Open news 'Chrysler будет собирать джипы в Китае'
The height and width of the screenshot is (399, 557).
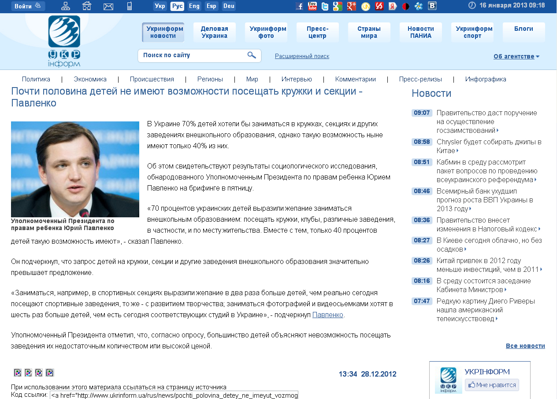coord(489,146)
